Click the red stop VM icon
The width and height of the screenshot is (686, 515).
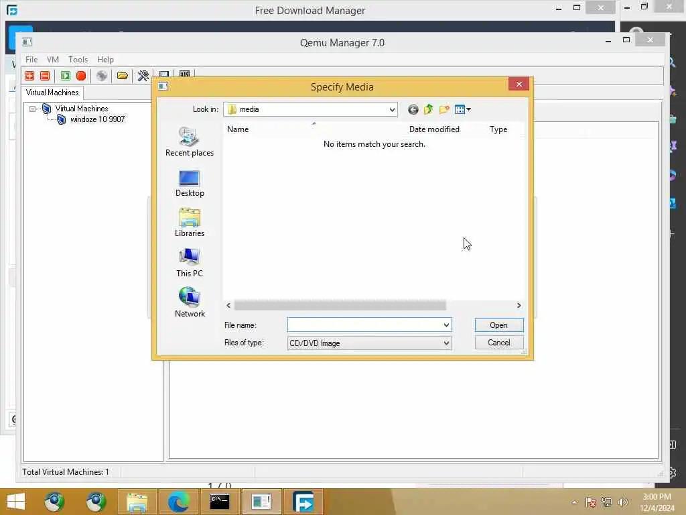(81, 76)
